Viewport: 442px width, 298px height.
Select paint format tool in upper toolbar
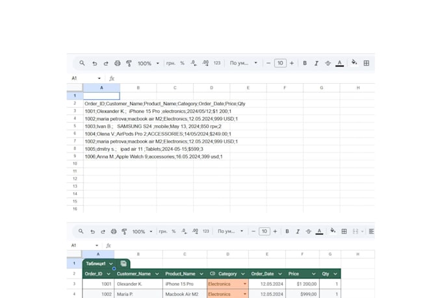129,64
